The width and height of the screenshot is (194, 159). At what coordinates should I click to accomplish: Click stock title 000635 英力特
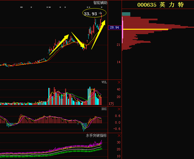160,5
